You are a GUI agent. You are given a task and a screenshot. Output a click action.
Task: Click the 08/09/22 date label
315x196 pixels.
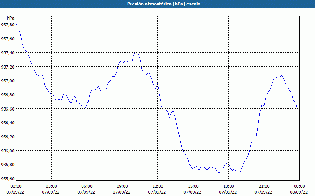pyautogui.click(x=299, y=192)
